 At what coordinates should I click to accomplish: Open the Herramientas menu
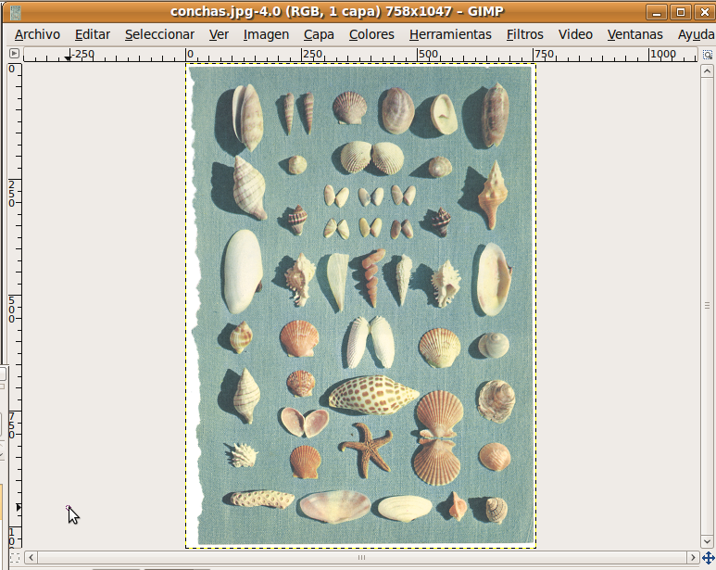pyautogui.click(x=450, y=34)
